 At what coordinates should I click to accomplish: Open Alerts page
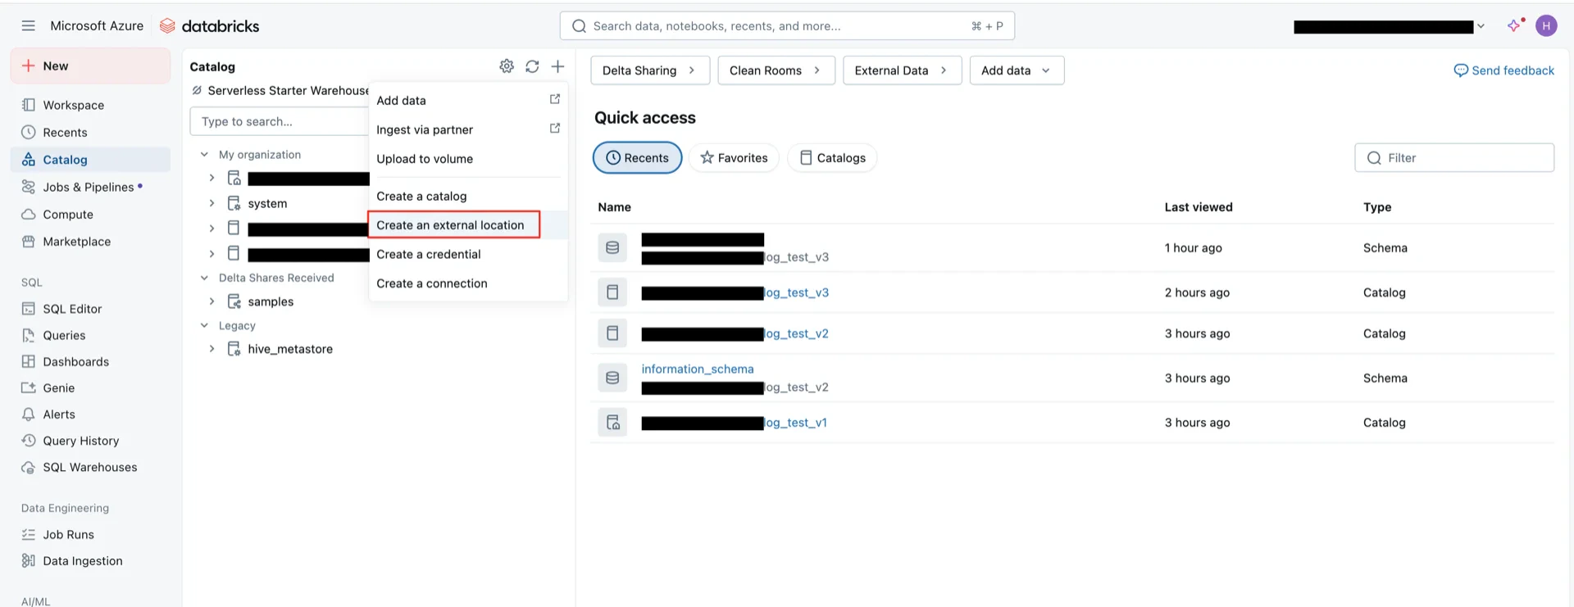(90, 414)
